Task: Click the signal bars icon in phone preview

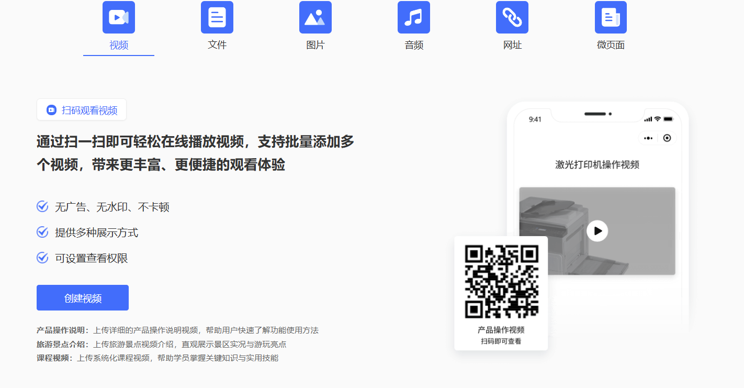Action: [x=649, y=119]
